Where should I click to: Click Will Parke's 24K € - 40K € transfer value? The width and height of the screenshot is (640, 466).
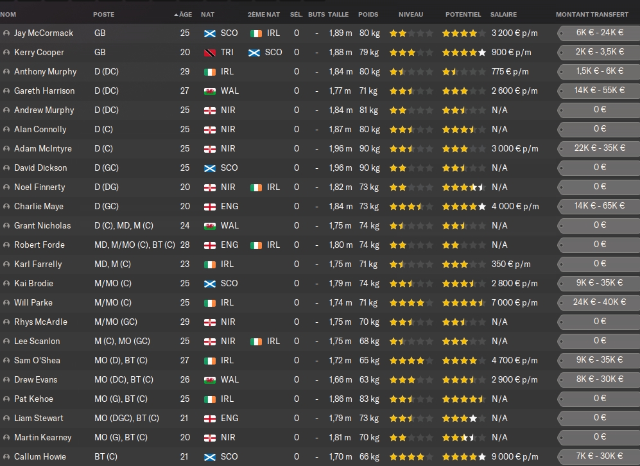(599, 302)
